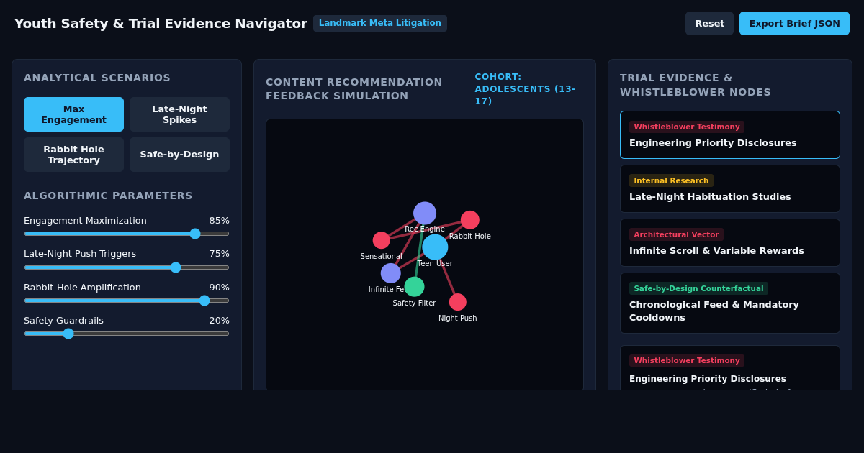
Task: Select the Teen User node circle
Action: [x=435, y=247]
